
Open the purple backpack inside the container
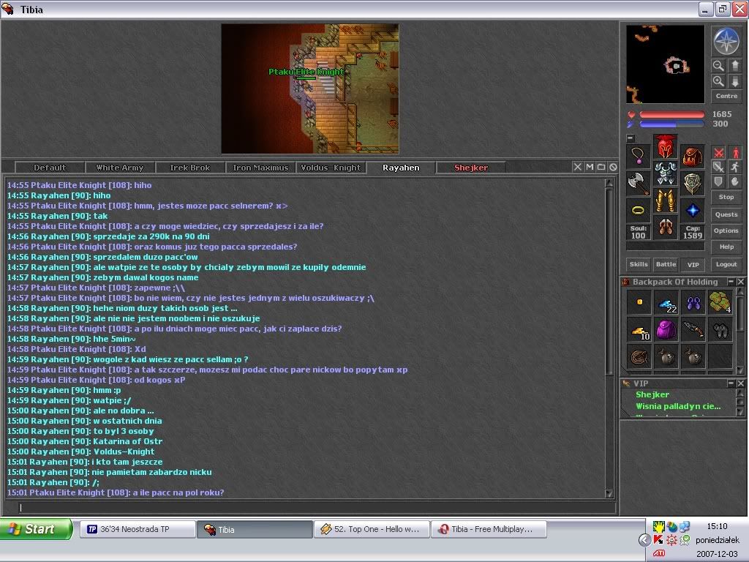666,330
